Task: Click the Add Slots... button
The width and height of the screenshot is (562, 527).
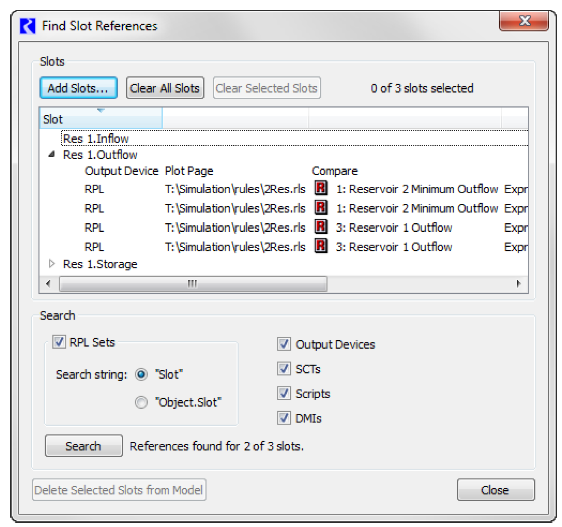Action: click(x=78, y=88)
